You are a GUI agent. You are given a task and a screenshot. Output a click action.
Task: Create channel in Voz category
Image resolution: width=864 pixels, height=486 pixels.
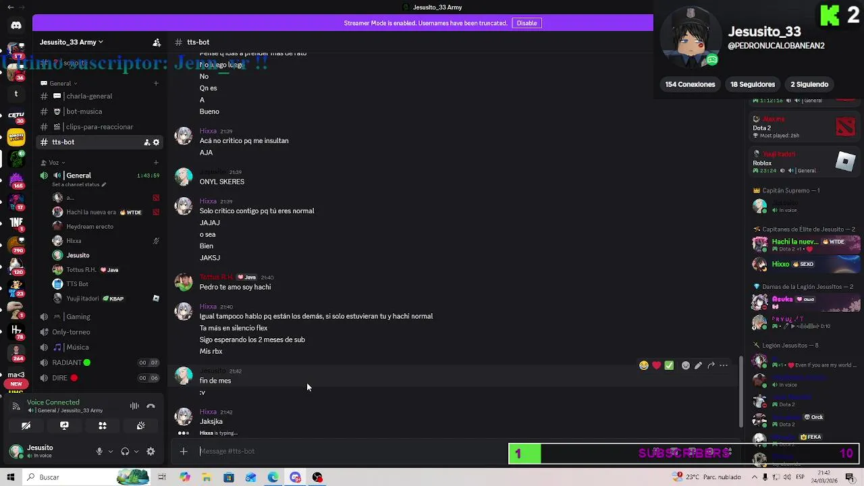[x=156, y=163]
